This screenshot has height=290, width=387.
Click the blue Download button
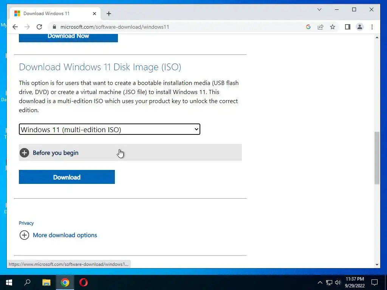pos(67,177)
